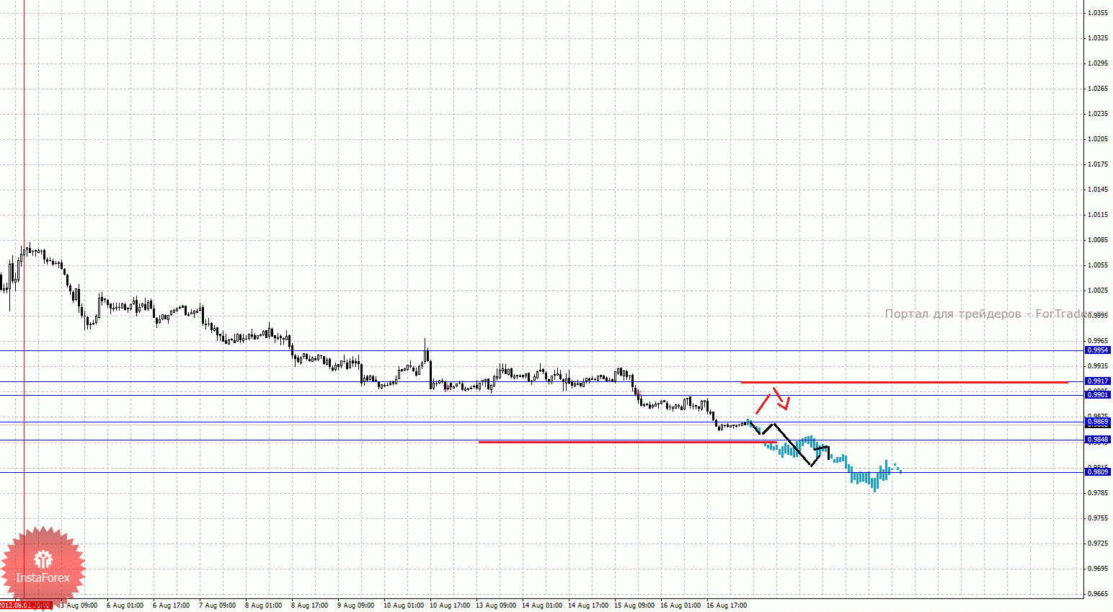Click the 0.9755 price axis label
This screenshot has height=612, width=1113.
pyautogui.click(x=1098, y=518)
